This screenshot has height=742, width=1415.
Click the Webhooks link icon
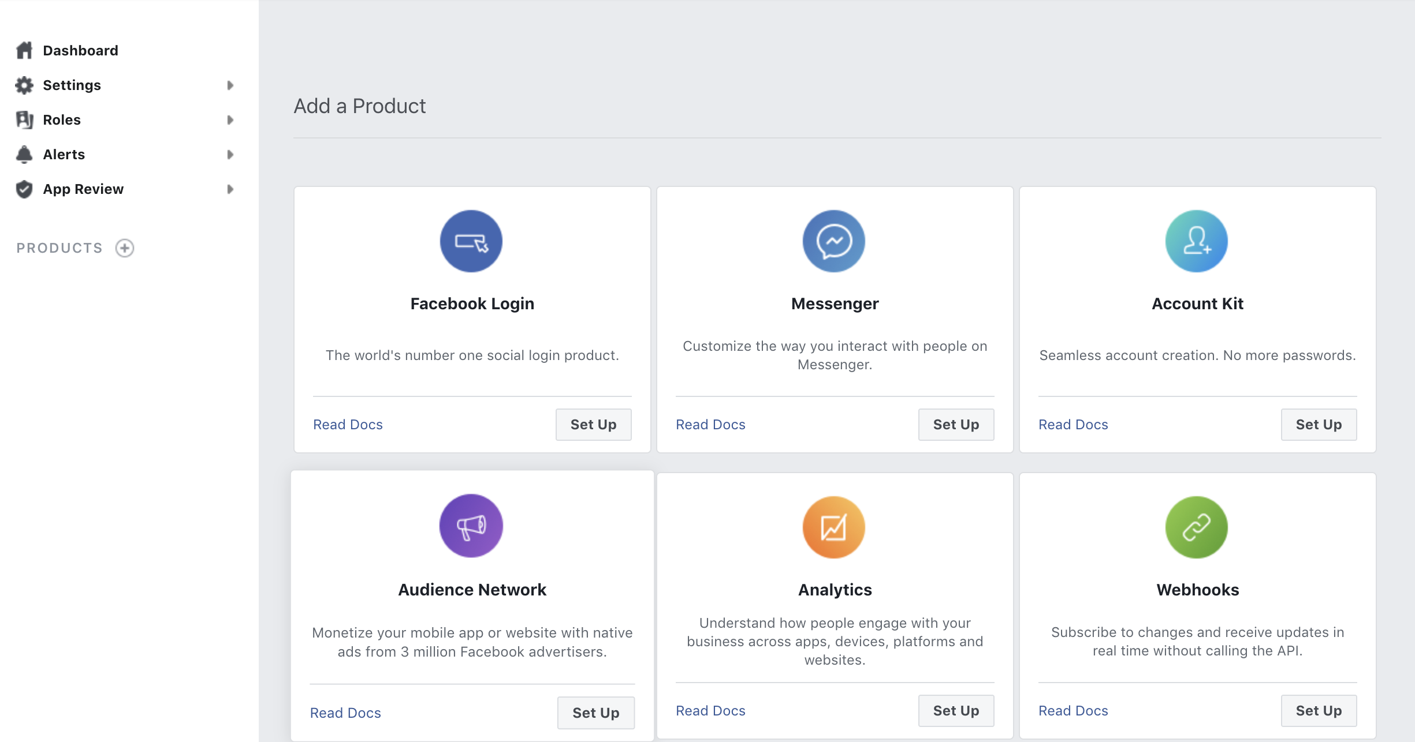pyautogui.click(x=1197, y=527)
